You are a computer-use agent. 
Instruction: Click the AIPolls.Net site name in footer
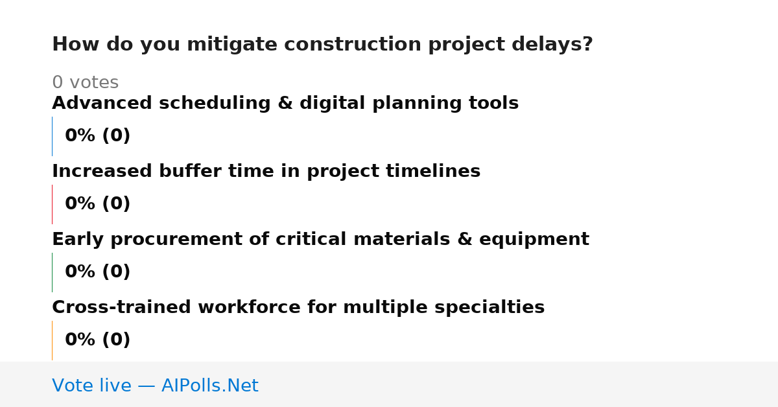[209, 386]
